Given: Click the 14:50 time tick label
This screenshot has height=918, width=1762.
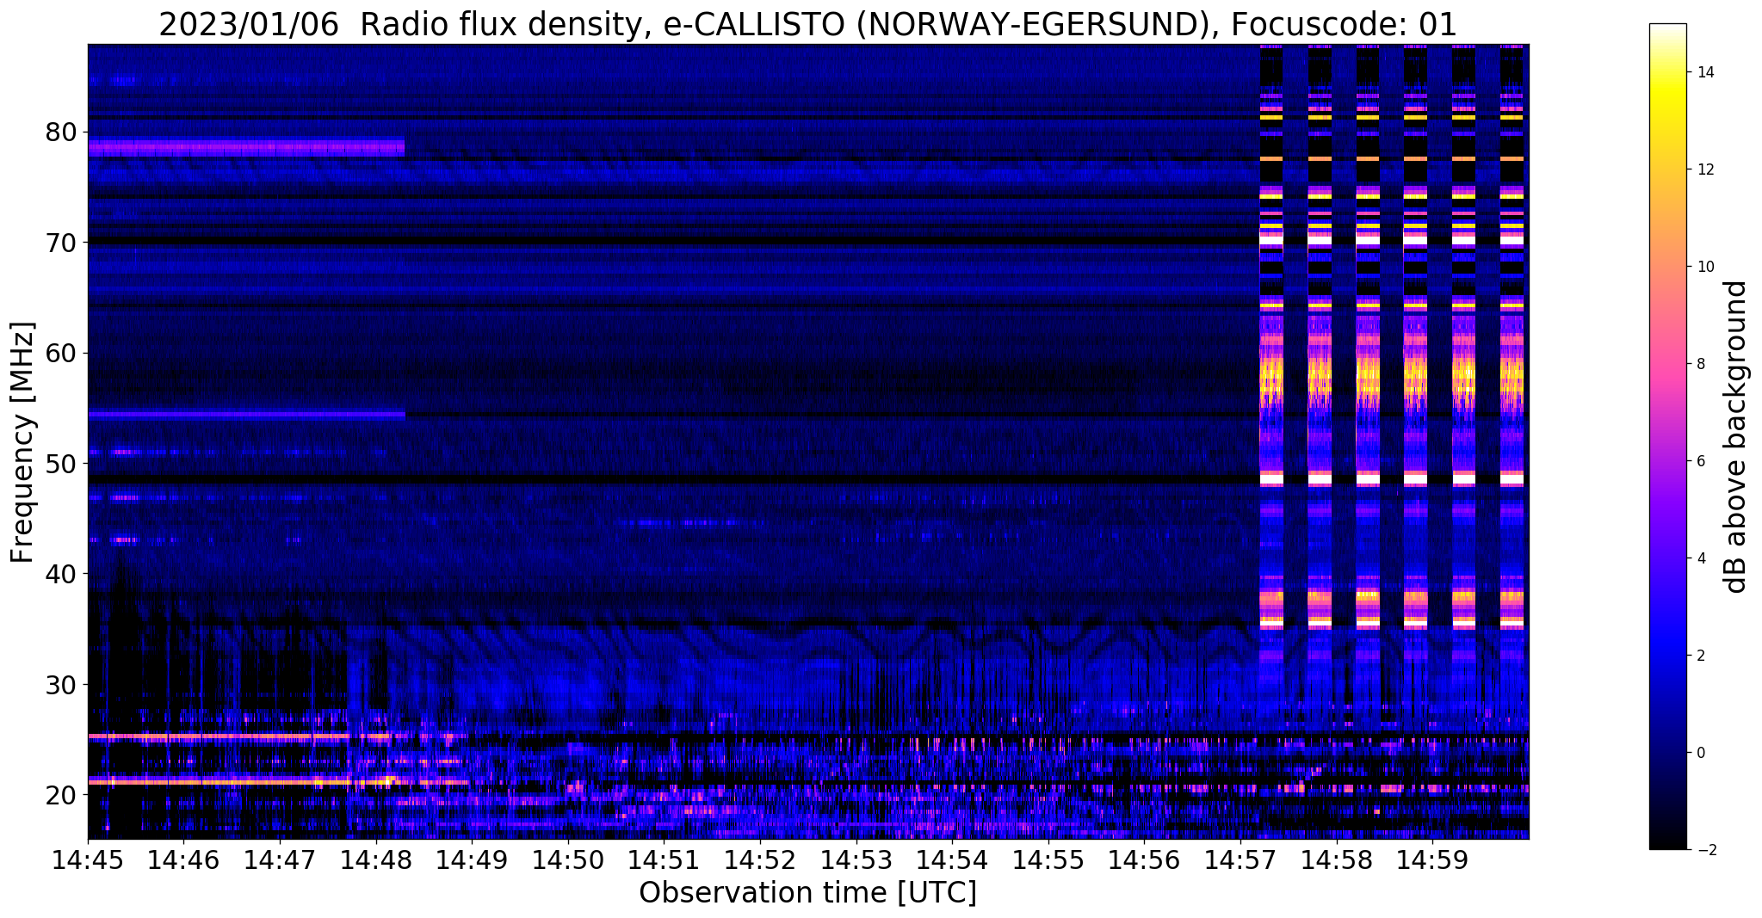Looking at the screenshot, I should pyautogui.click(x=568, y=859).
